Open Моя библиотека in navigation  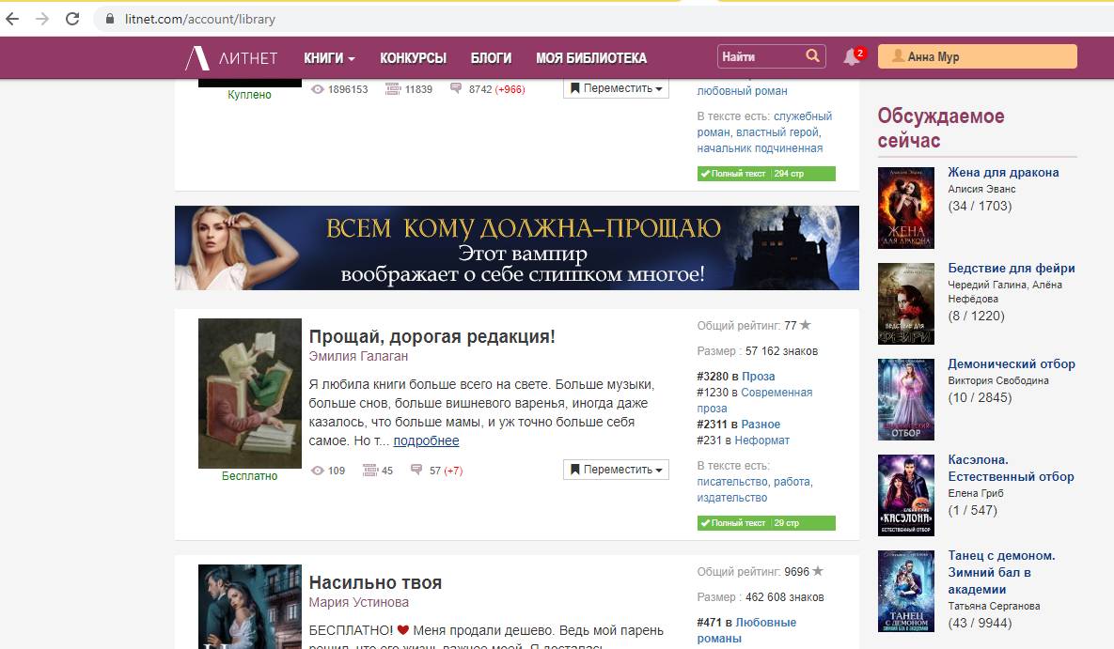click(x=590, y=58)
